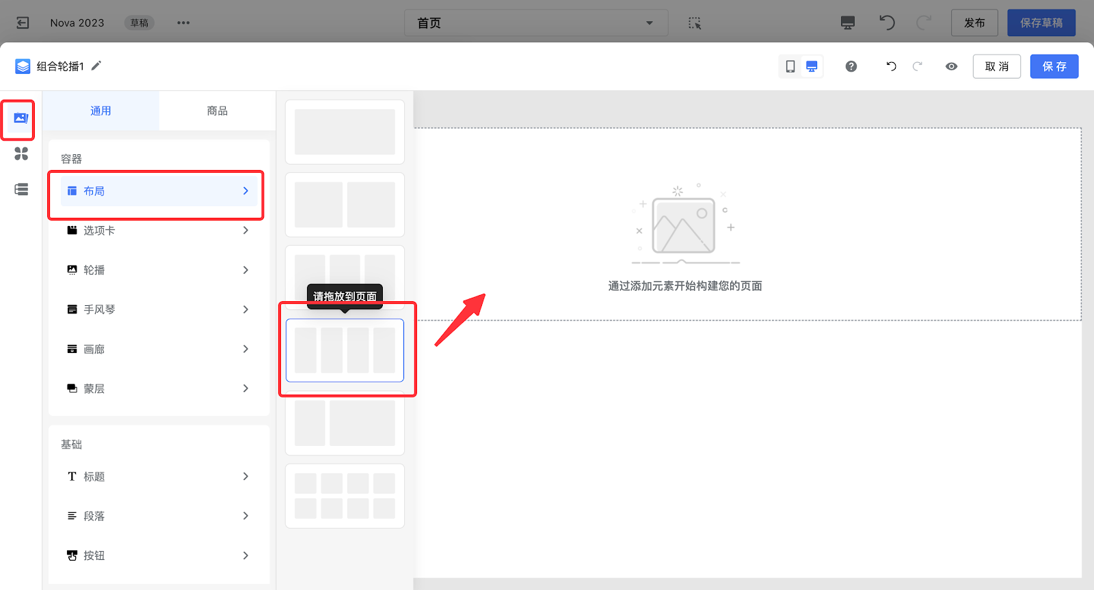Click the undo arrow in editor toolbar
The height and width of the screenshot is (590, 1094).
coord(891,66)
